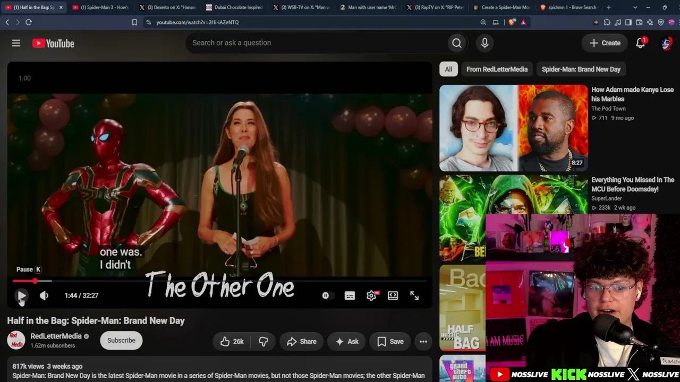Filter by From RedLetterMedia chip
Screen dimensions: 680x382
tap(497, 70)
